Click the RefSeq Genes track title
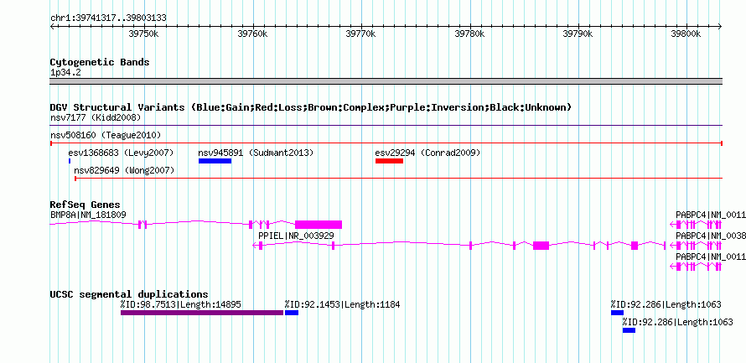This screenshot has height=363, width=746. (x=85, y=205)
